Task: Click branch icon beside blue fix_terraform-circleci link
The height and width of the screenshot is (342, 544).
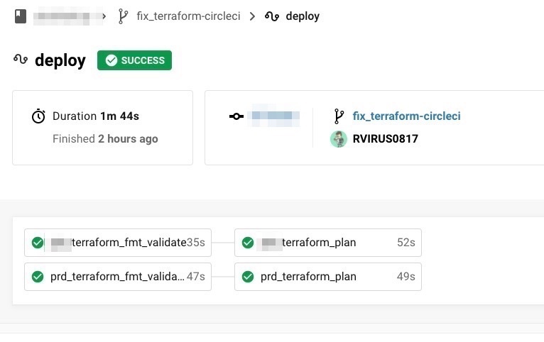Action: click(x=339, y=116)
